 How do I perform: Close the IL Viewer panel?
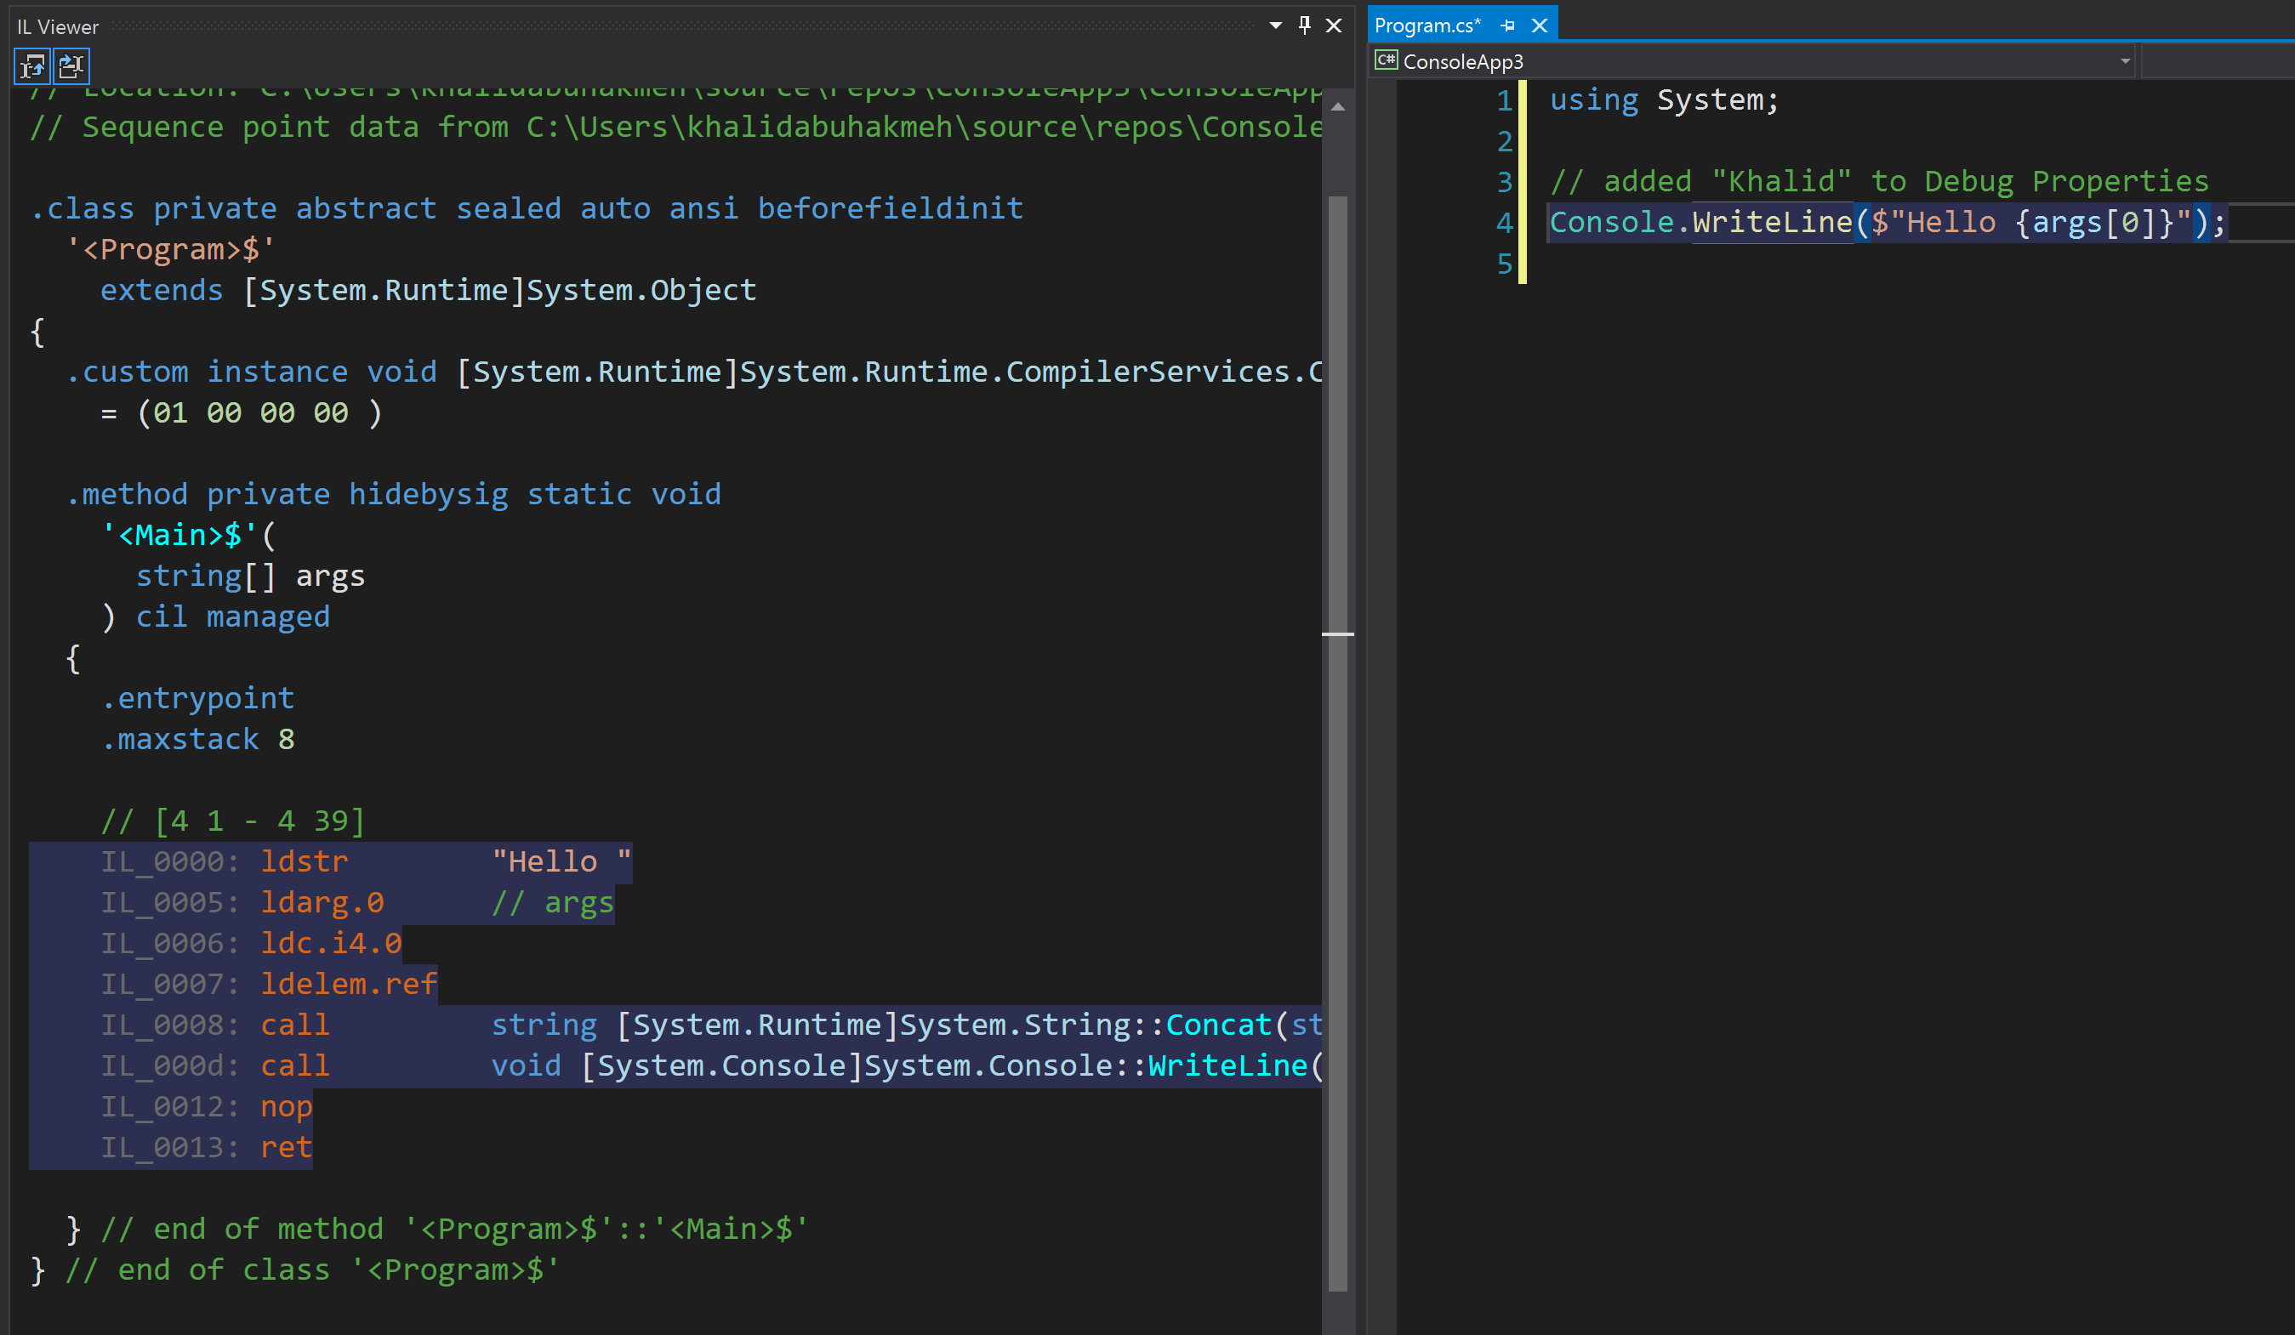(1332, 26)
